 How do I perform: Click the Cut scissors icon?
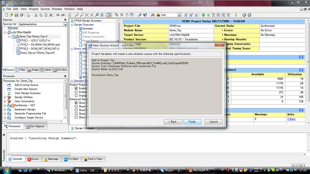tap(36, 15)
